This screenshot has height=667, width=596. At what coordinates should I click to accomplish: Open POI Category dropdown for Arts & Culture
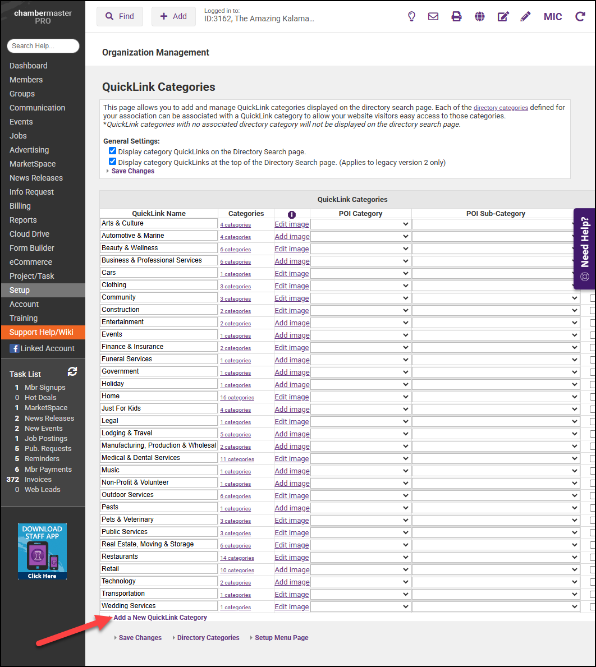360,224
